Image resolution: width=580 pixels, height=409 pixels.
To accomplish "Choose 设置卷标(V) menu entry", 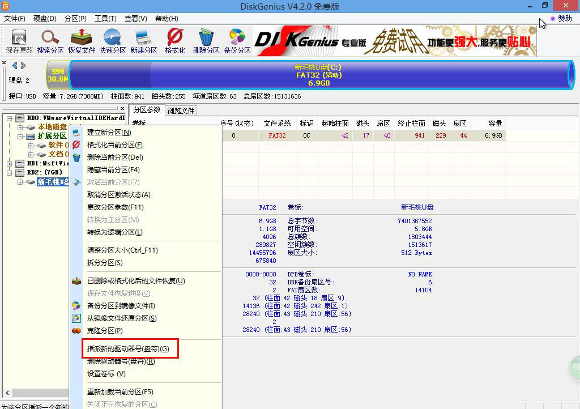I will pos(106,374).
